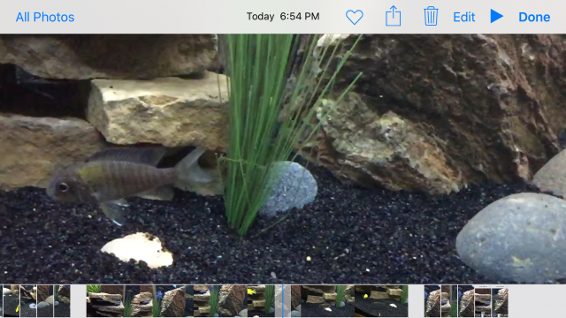Play the video with the play triangle

[497, 16]
